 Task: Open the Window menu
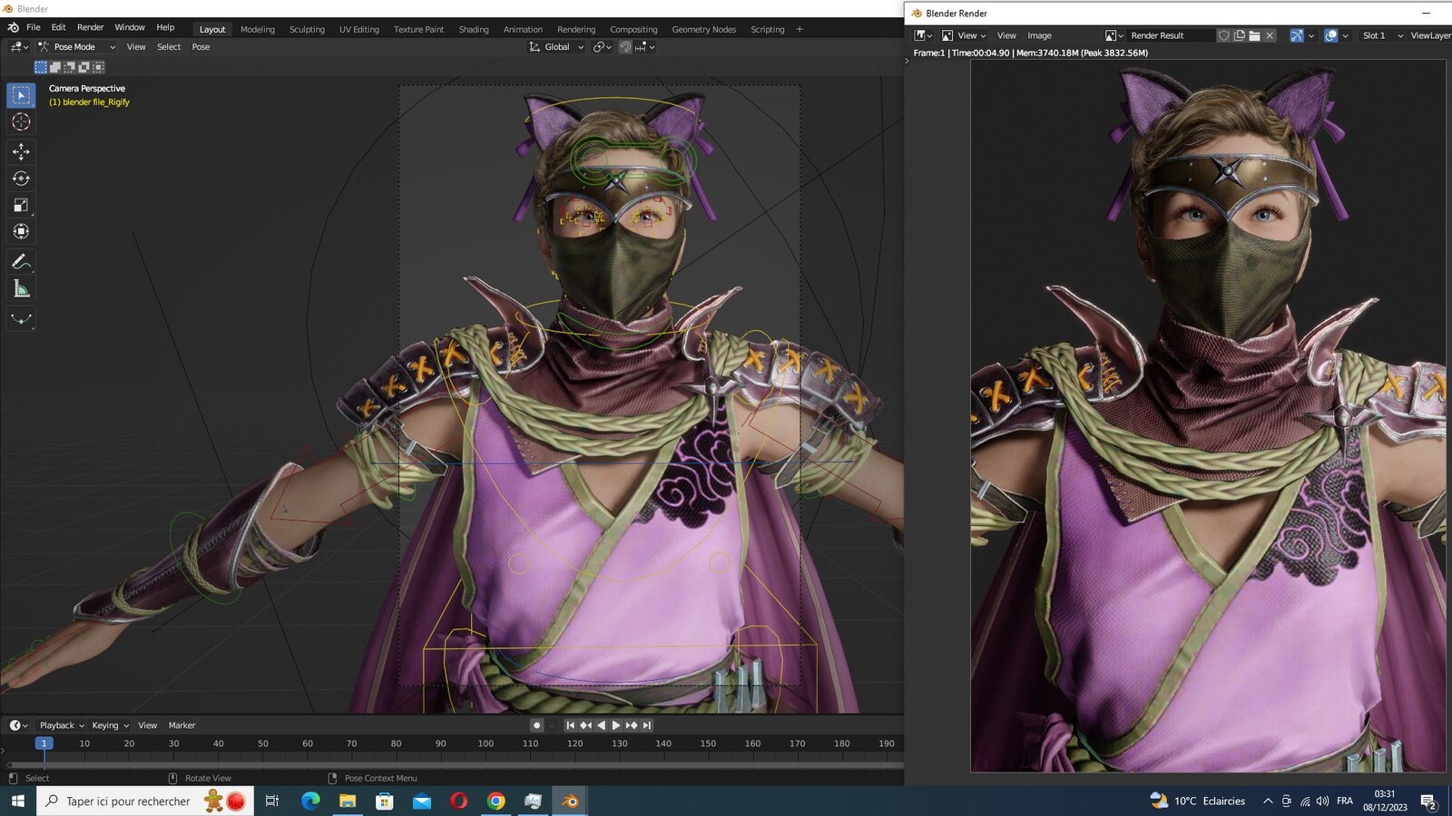coord(130,28)
